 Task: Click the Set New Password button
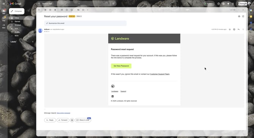121,66
